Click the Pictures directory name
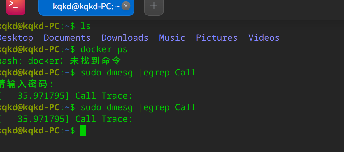344x152 pixels. pyautogui.click(x=217, y=38)
